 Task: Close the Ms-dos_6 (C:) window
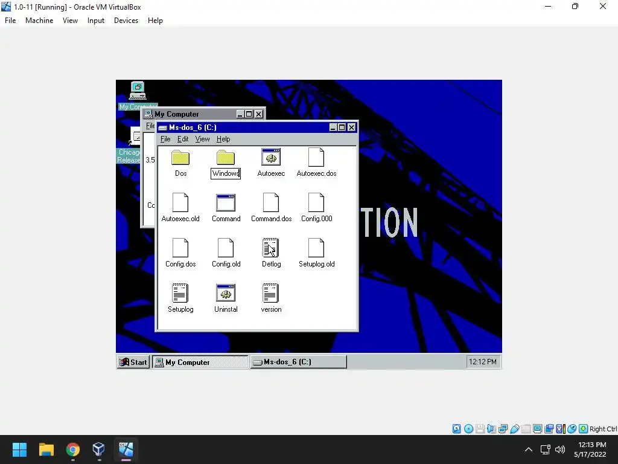coord(352,127)
